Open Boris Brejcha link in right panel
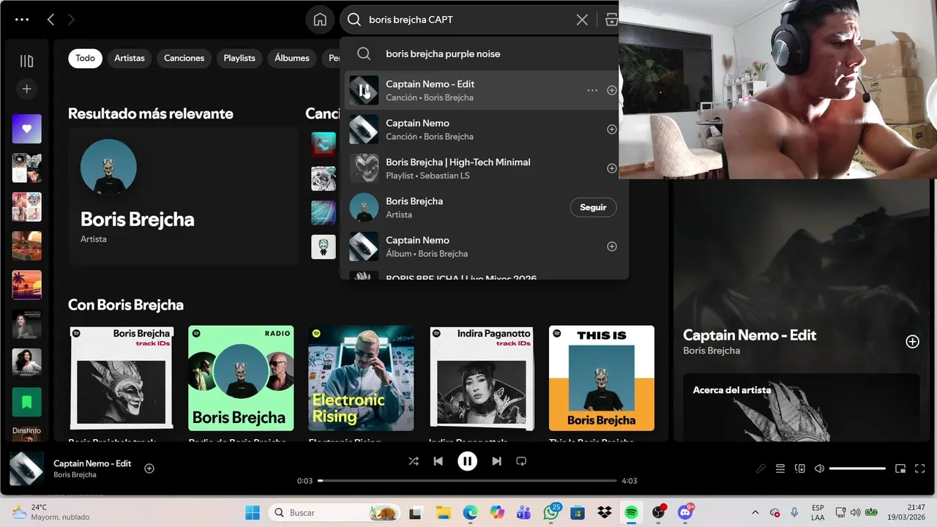Viewport: 937px width, 527px height. tap(712, 351)
